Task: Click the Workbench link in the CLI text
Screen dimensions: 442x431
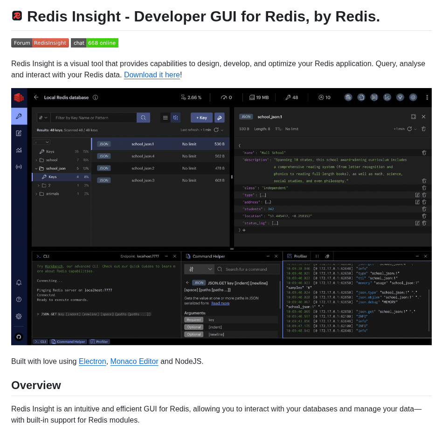Action: click(54, 266)
